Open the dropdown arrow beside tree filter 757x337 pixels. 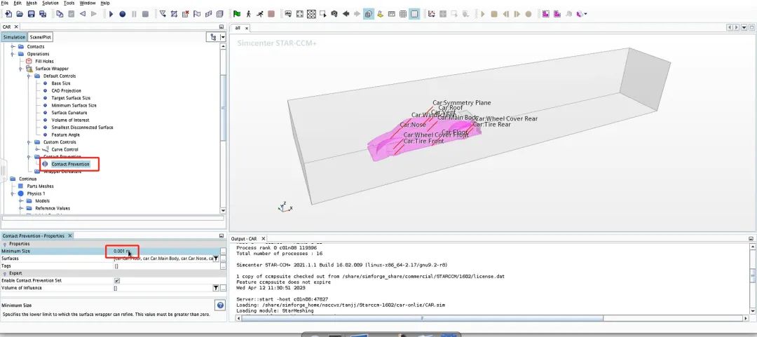tap(223, 37)
